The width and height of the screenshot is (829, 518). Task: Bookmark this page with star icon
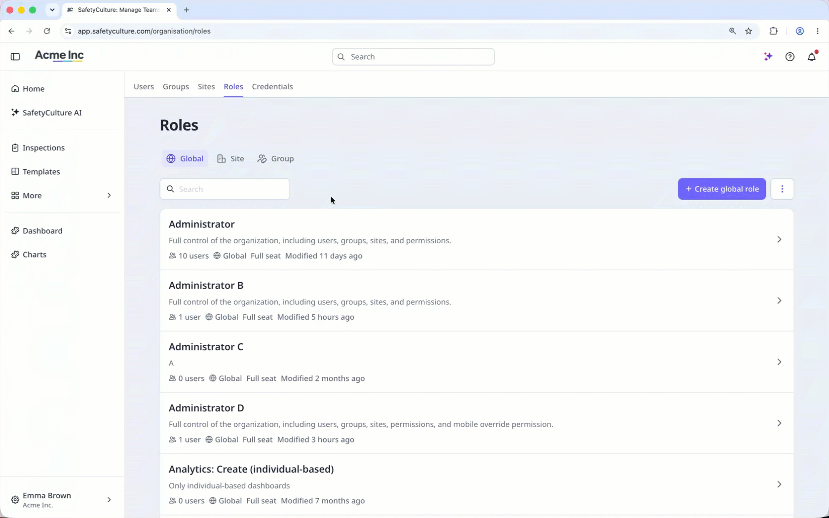749,31
